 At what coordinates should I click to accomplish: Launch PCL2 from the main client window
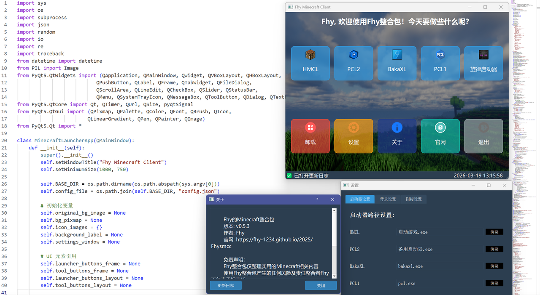click(354, 63)
